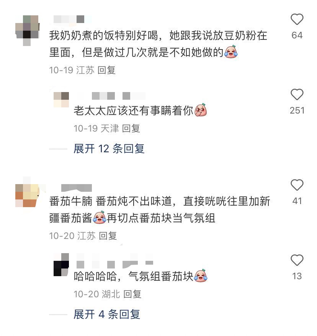Open the first commenter's username
This screenshot has height=336, width=317.
click(x=72, y=19)
